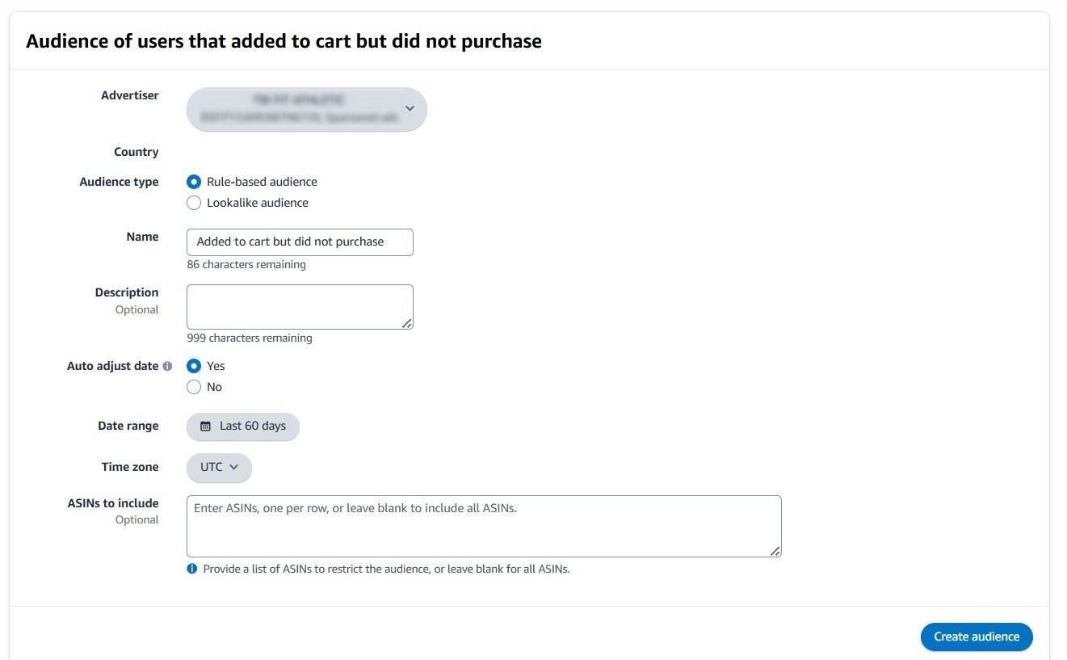Click the audience form title heading
This screenshot has height=660, width=1067.
pos(284,40)
